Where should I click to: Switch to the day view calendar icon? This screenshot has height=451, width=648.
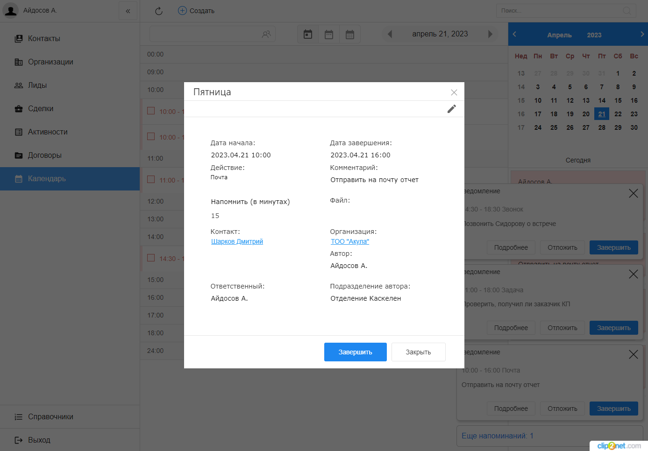point(308,34)
